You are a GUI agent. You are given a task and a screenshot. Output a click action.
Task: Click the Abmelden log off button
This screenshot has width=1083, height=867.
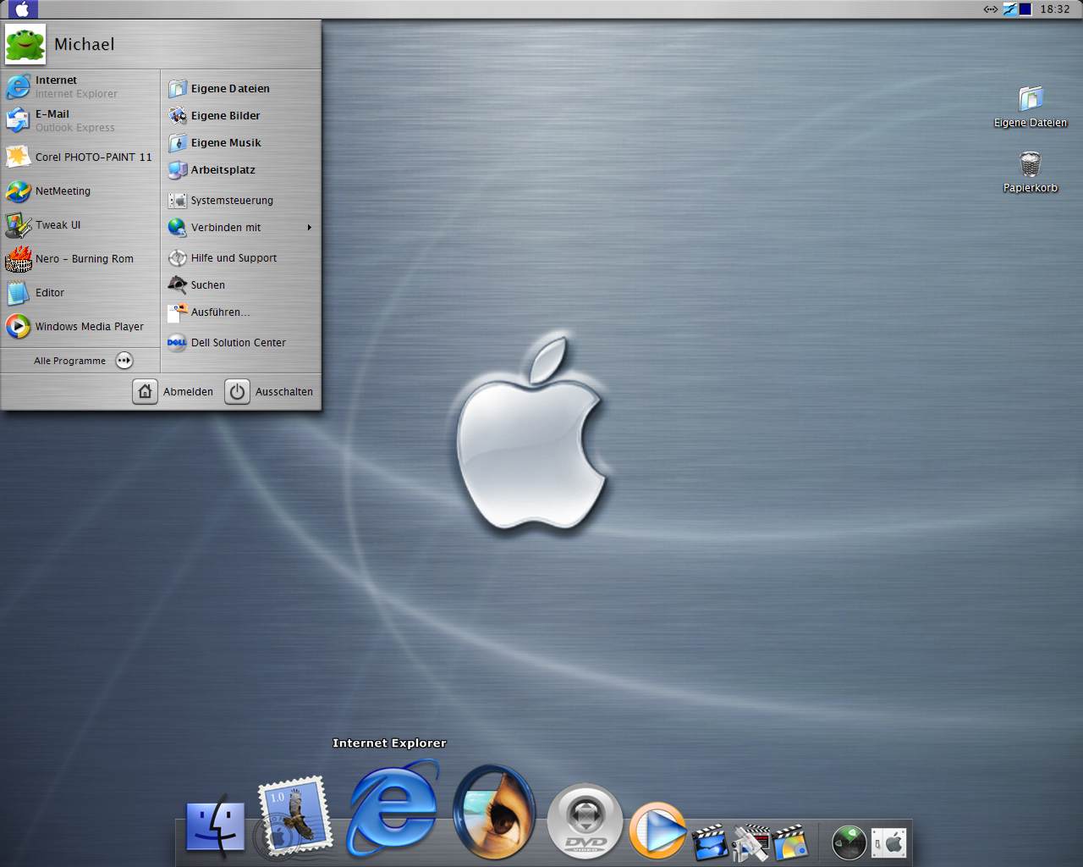pyautogui.click(x=173, y=391)
